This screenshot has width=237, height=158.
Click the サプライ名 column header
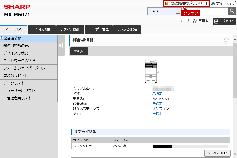coord(91,140)
